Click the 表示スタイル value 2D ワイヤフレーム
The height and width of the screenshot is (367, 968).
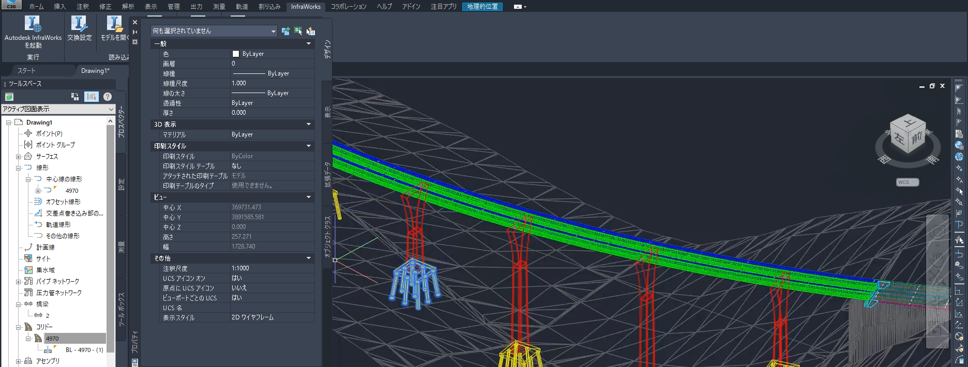(272, 317)
